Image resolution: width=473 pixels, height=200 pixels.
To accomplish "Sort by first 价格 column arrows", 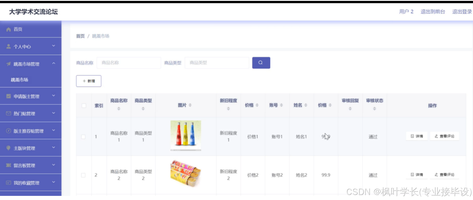I will tap(257, 105).
